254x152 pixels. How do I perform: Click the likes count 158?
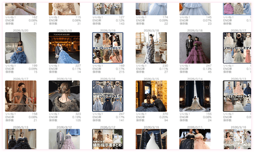(34, 114)
